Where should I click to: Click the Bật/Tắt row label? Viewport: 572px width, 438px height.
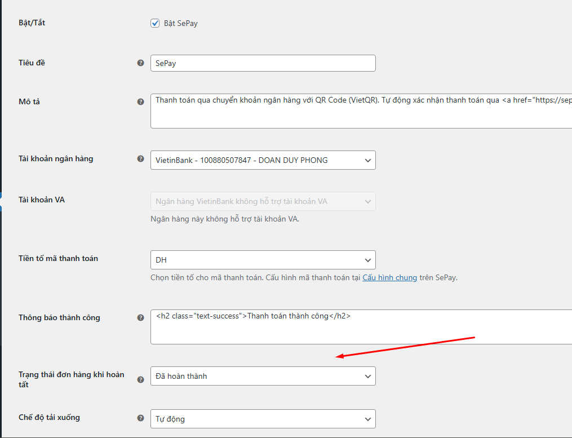(32, 23)
